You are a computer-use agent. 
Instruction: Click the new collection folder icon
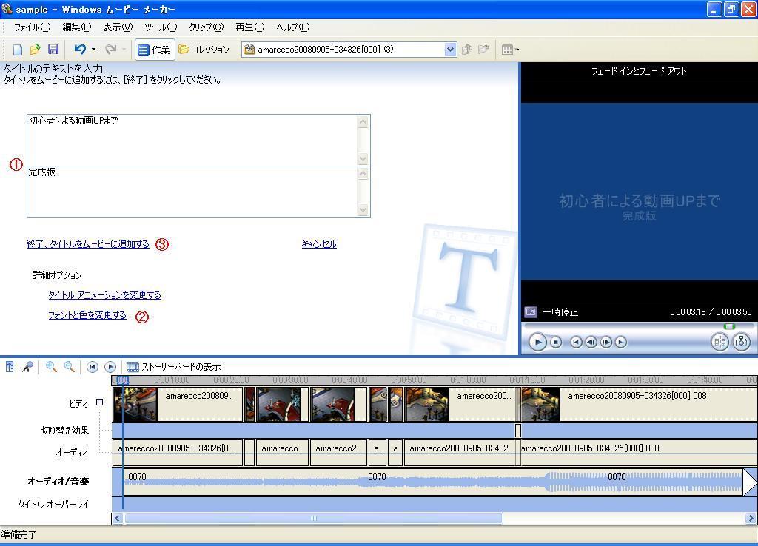pyautogui.click(x=483, y=50)
